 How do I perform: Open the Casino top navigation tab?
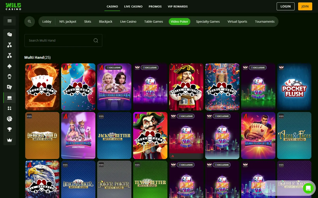pyautogui.click(x=112, y=6)
